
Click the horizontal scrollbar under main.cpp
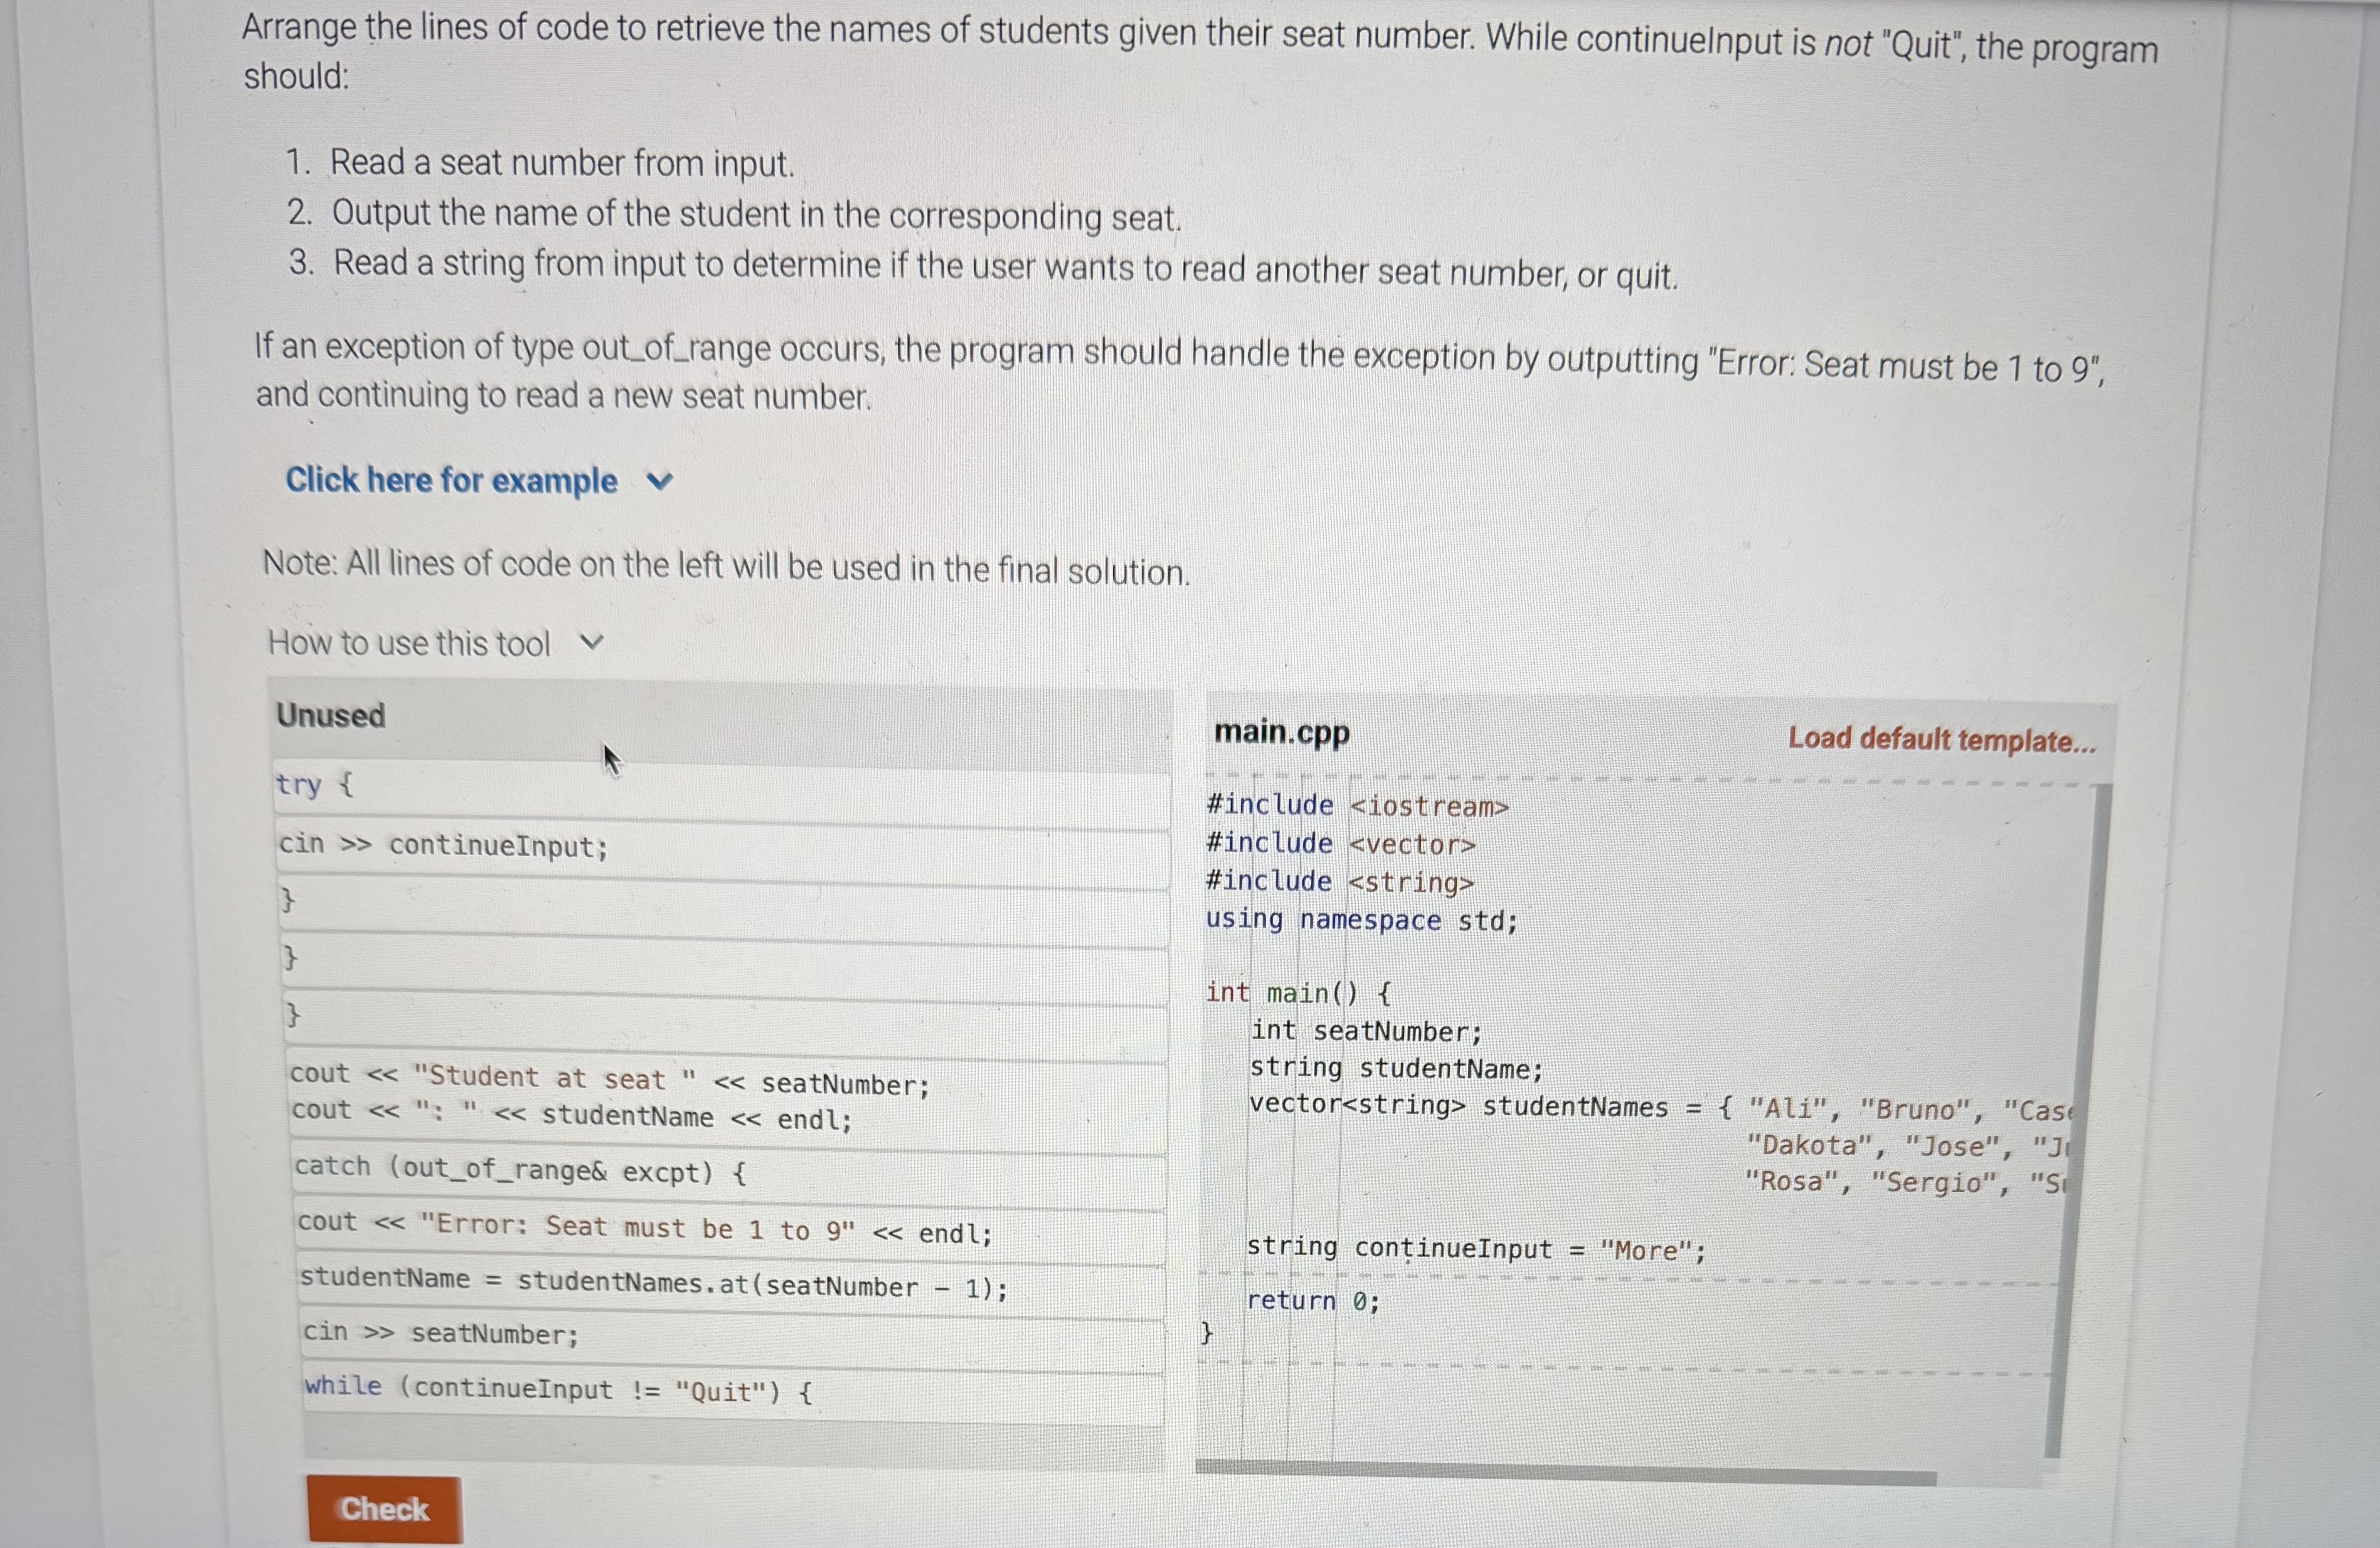(x=1566, y=1473)
